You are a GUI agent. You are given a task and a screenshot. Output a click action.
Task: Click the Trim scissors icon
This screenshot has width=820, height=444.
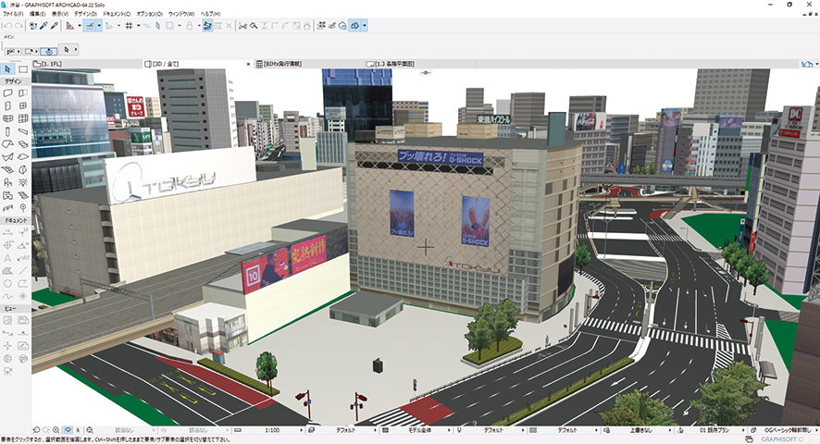click(242, 25)
